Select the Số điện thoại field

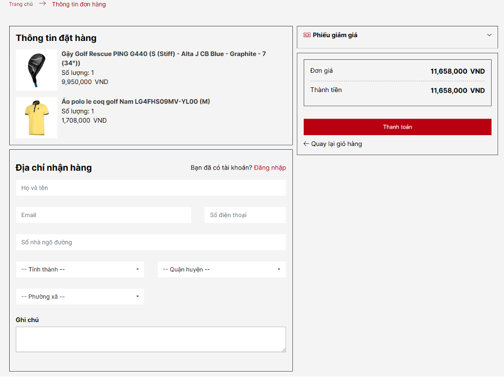[x=245, y=215]
